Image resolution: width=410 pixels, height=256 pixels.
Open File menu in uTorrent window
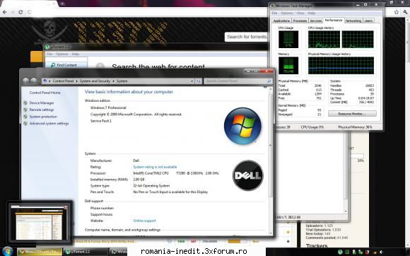click(49, 54)
